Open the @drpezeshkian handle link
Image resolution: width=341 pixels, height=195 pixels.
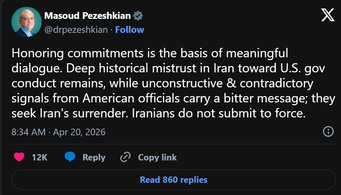pyautogui.click(x=76, y=30)
